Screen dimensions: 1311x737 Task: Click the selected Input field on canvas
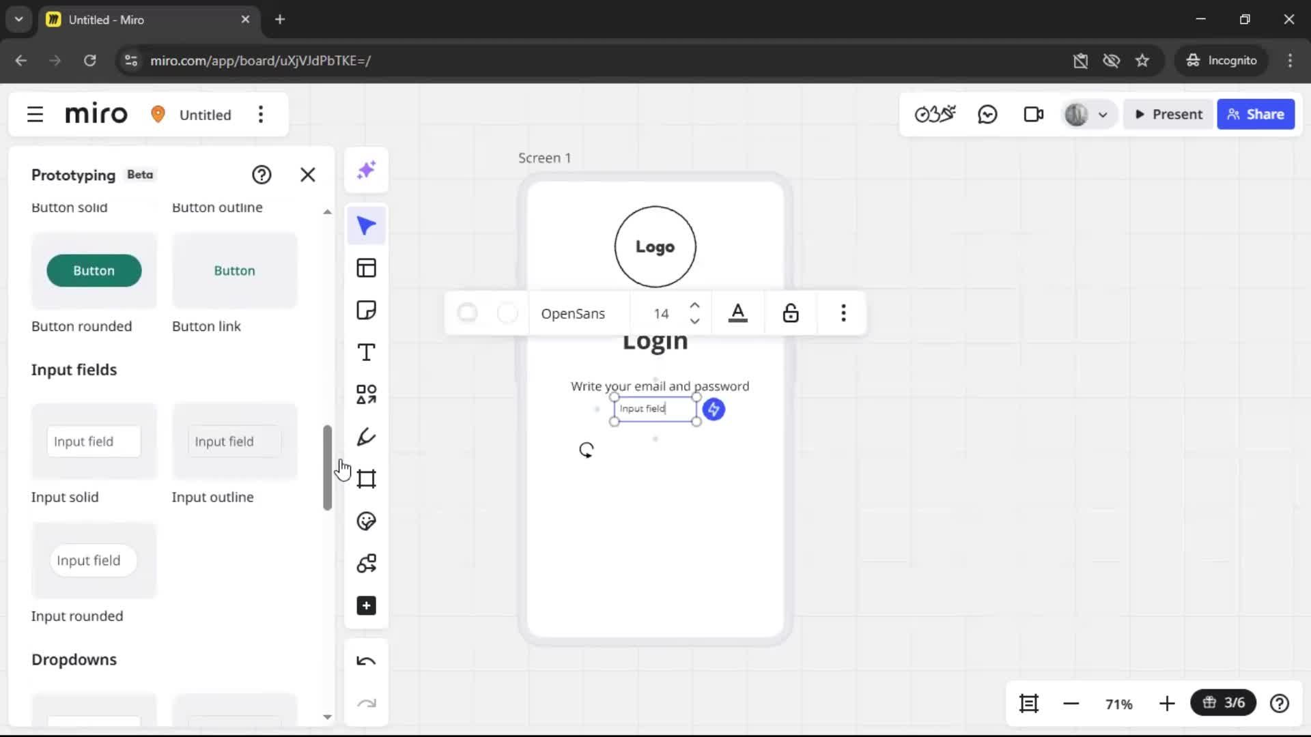point(655,409)
